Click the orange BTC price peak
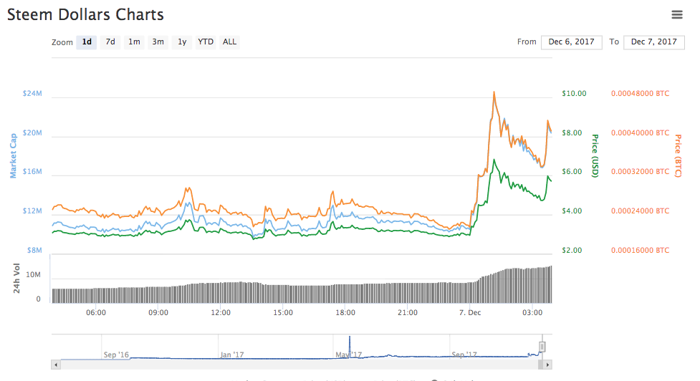 [494, 92]
